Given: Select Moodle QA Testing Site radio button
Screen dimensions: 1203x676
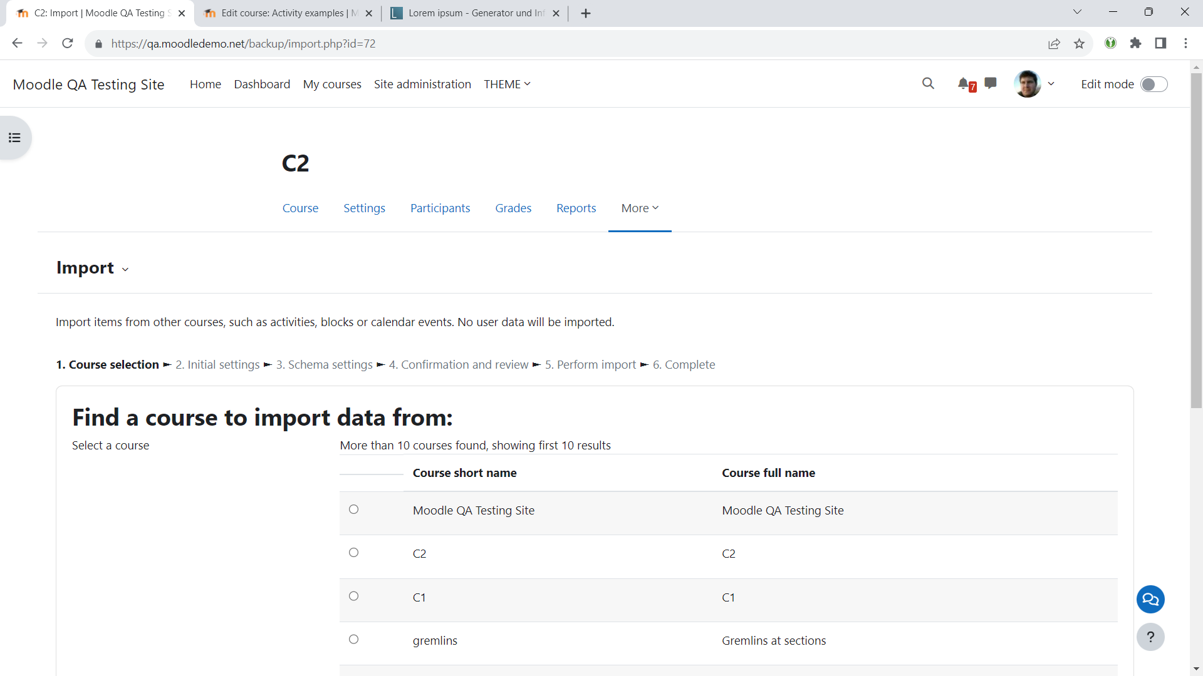Looking at the screenshot, I should coord(354,510).
